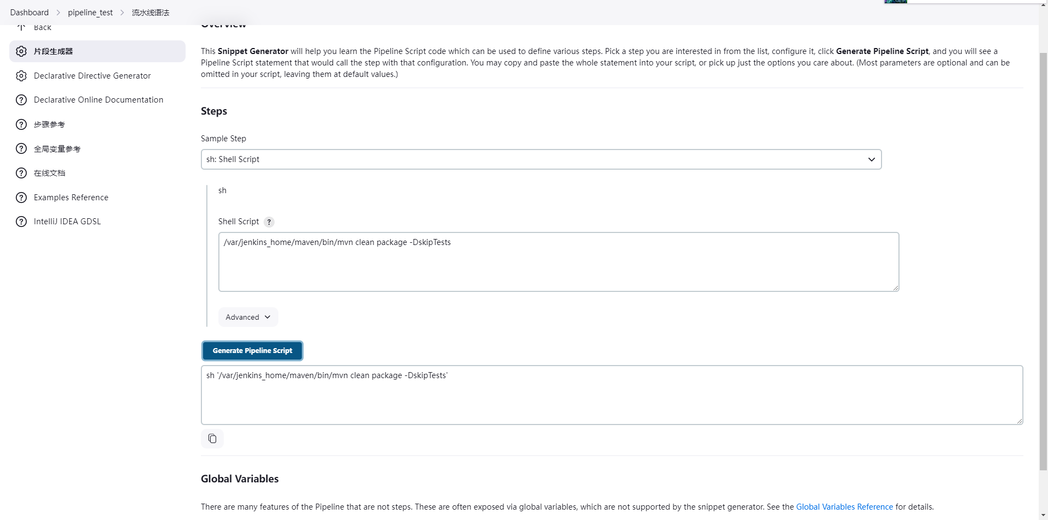The width and height of the screenshot is (1048, 520).
Task: Open the Examples Reference sidebar item
Action: tap(71, 198)
